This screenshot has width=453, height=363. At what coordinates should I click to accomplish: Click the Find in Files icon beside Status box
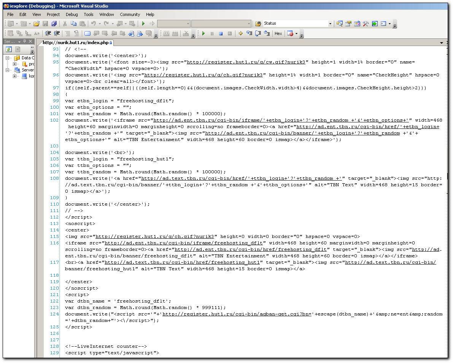click(x=258, y=24)
